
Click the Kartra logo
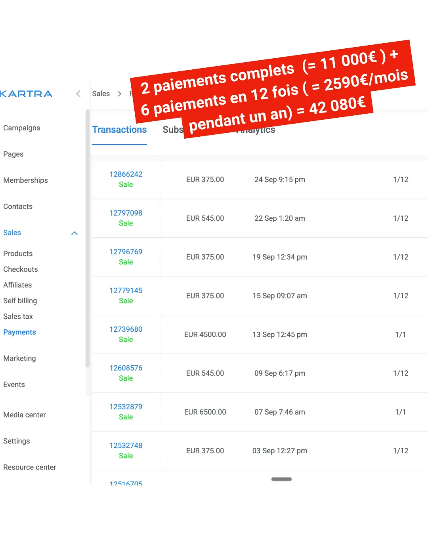[x=26, y=94]
